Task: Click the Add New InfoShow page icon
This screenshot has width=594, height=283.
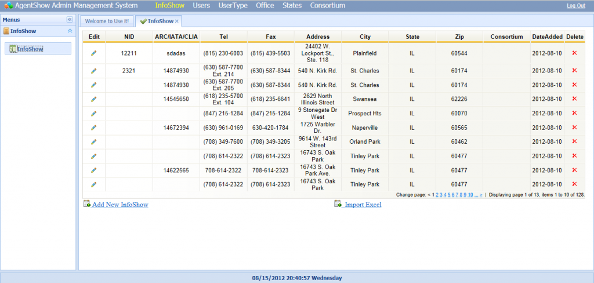Action: click(x=87, y=204)
